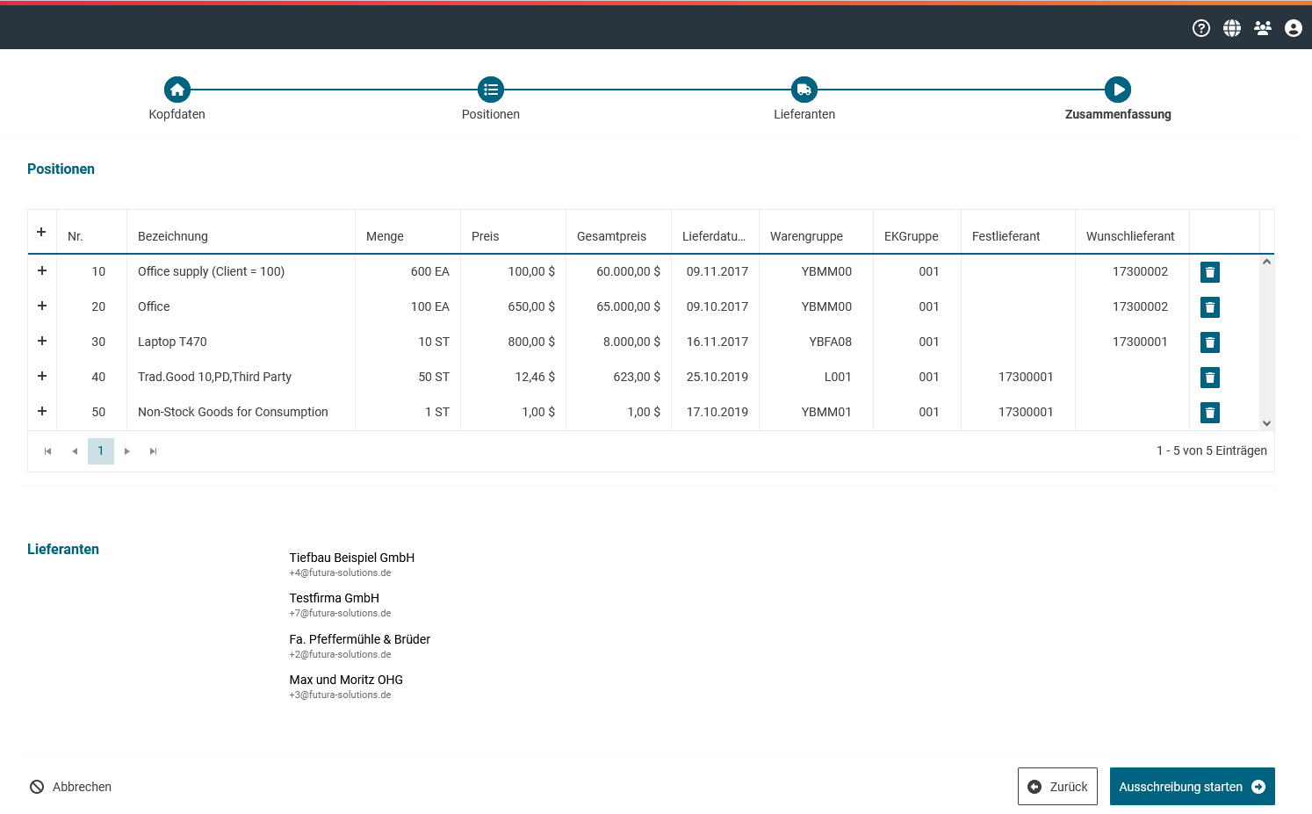The width and height of the screenshot is (1312, 814).
Task: Expand row 10 details
Action: (x=42, y=270)
